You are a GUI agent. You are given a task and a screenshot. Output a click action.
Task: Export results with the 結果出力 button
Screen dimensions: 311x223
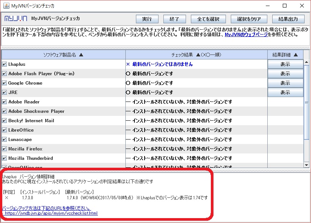point(288,19)
